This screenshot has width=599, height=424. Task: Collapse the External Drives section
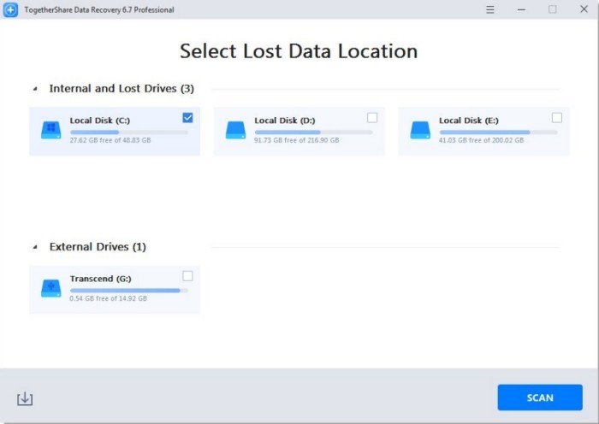click(35, 247)
